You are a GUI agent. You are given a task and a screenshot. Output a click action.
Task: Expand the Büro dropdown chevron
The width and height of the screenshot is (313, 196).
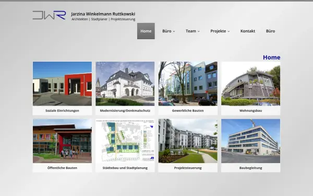[174, 31]
